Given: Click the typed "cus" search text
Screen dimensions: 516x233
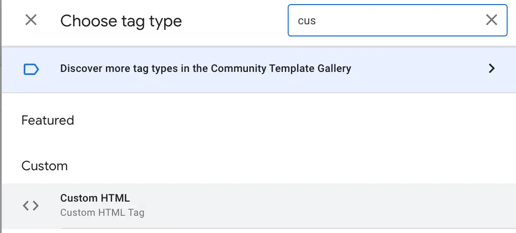Looking at the screenshot, I should click(x=307, y=21).
